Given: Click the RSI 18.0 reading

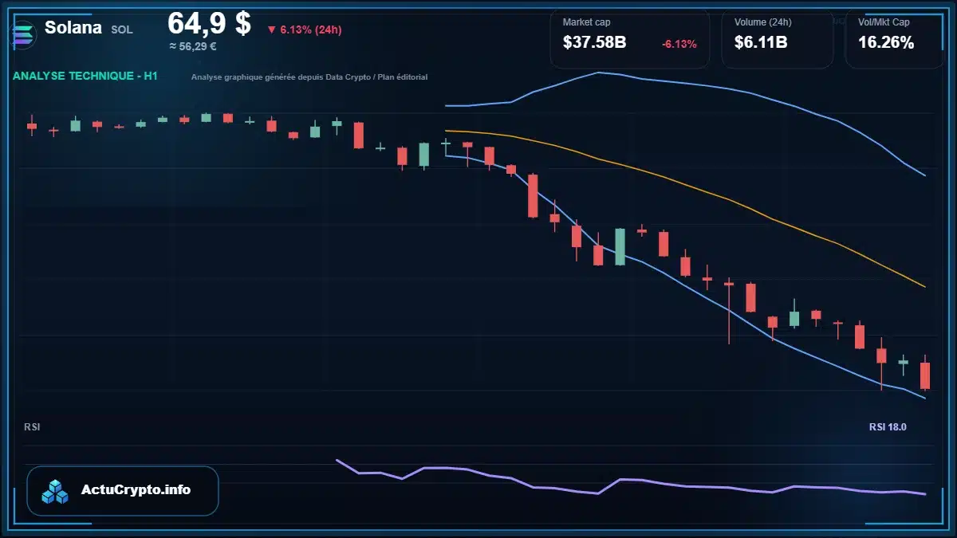Looking at the screenshot, I should [x=888, y=427].
